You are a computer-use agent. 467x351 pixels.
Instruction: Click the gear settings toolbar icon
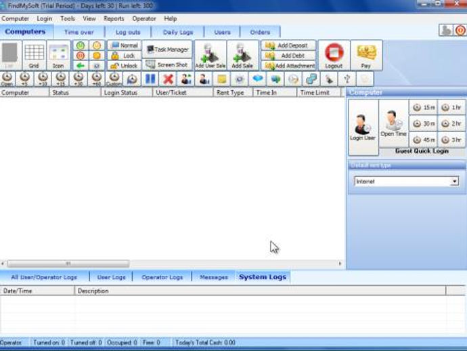pos(240,79)
